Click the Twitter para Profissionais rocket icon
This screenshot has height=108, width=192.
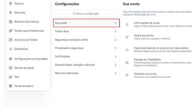tap(11, 31)
